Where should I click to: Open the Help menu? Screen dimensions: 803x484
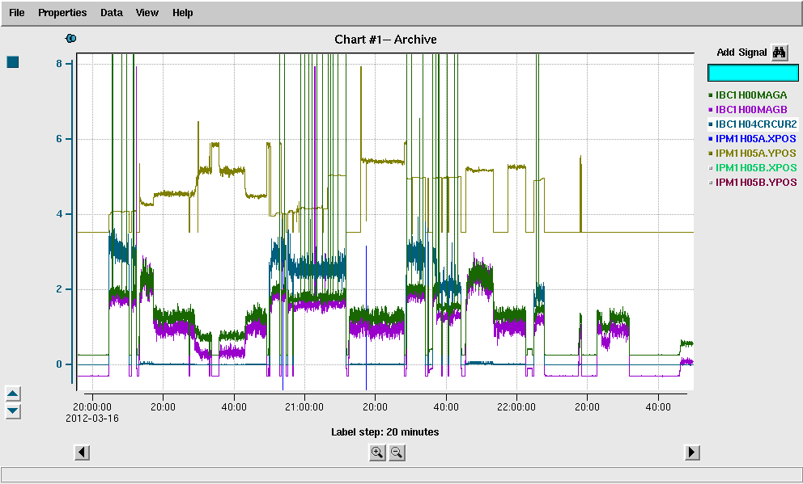coord(182,13)
